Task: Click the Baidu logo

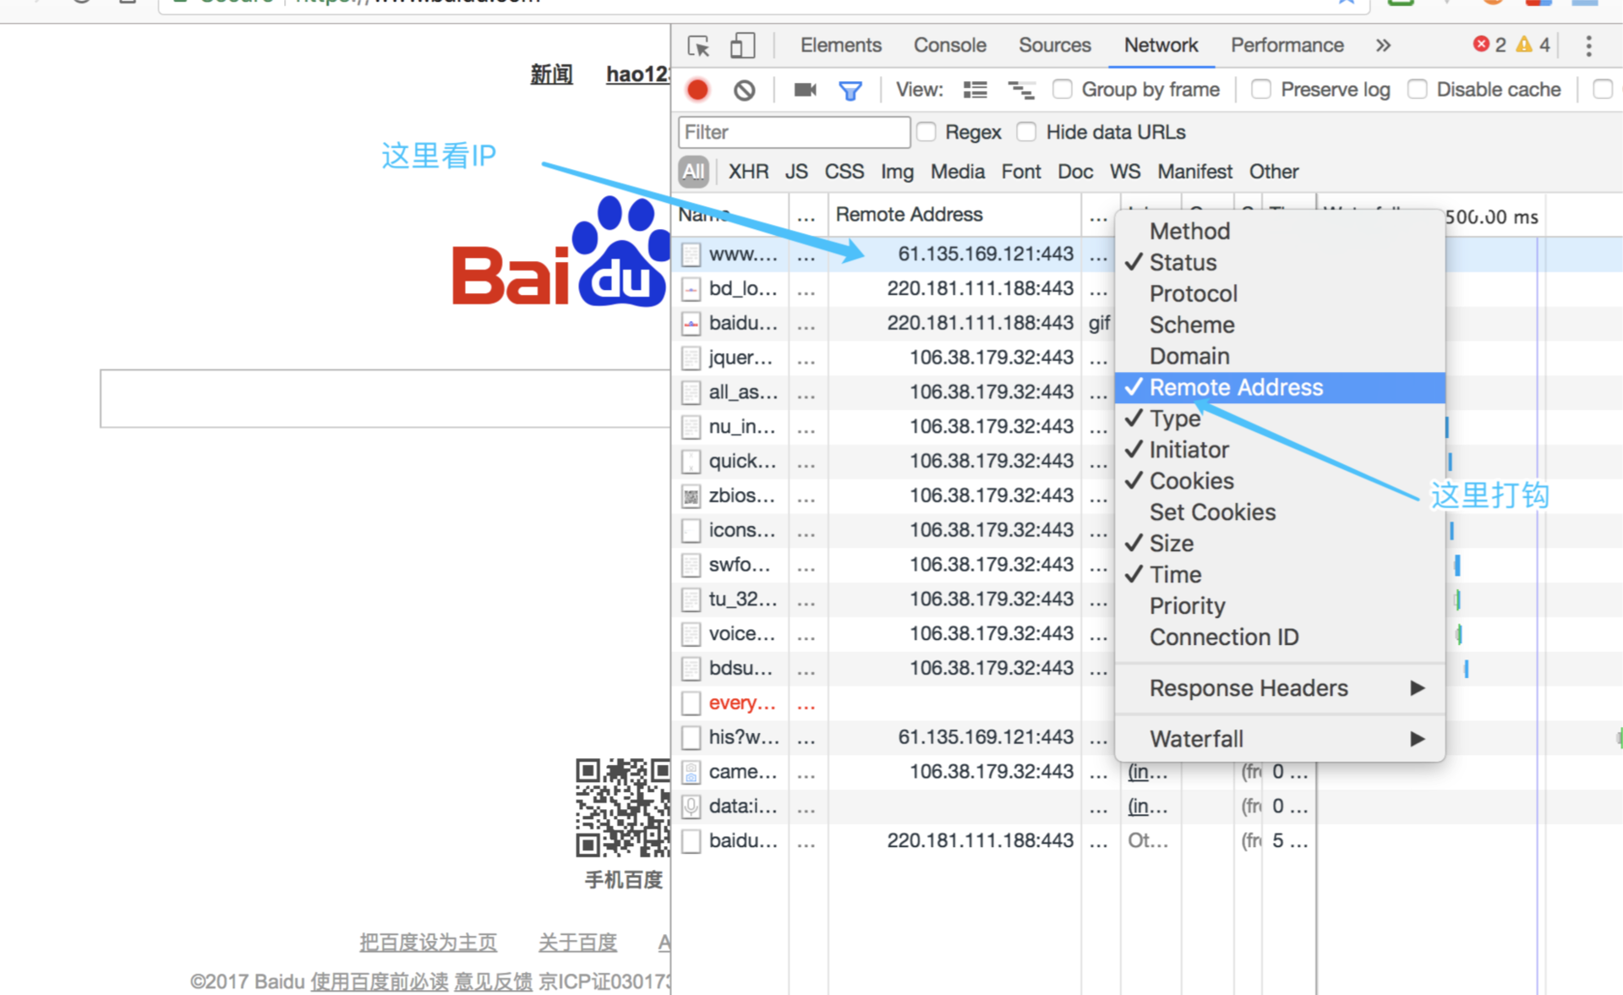Action: coord(561,252)
